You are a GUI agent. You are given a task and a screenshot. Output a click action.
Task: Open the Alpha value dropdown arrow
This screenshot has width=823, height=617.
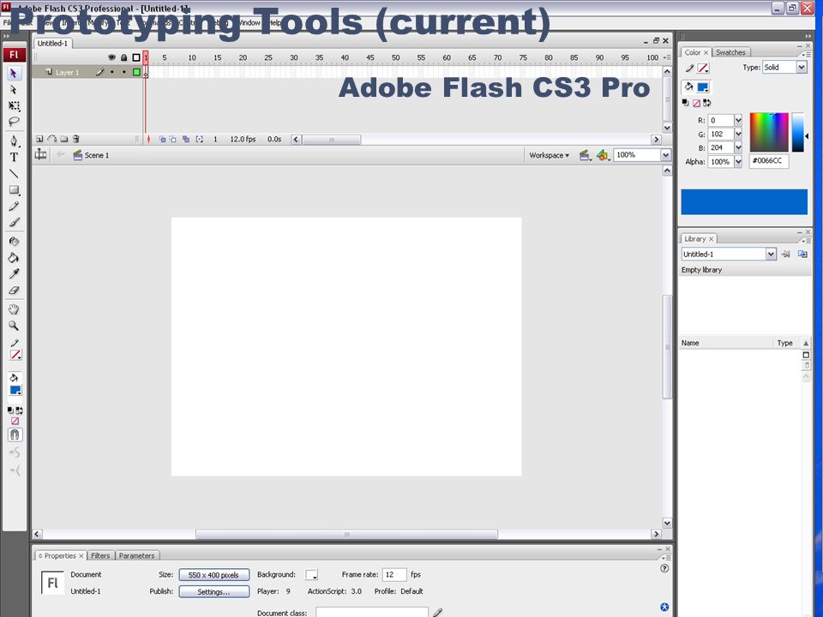738,162
